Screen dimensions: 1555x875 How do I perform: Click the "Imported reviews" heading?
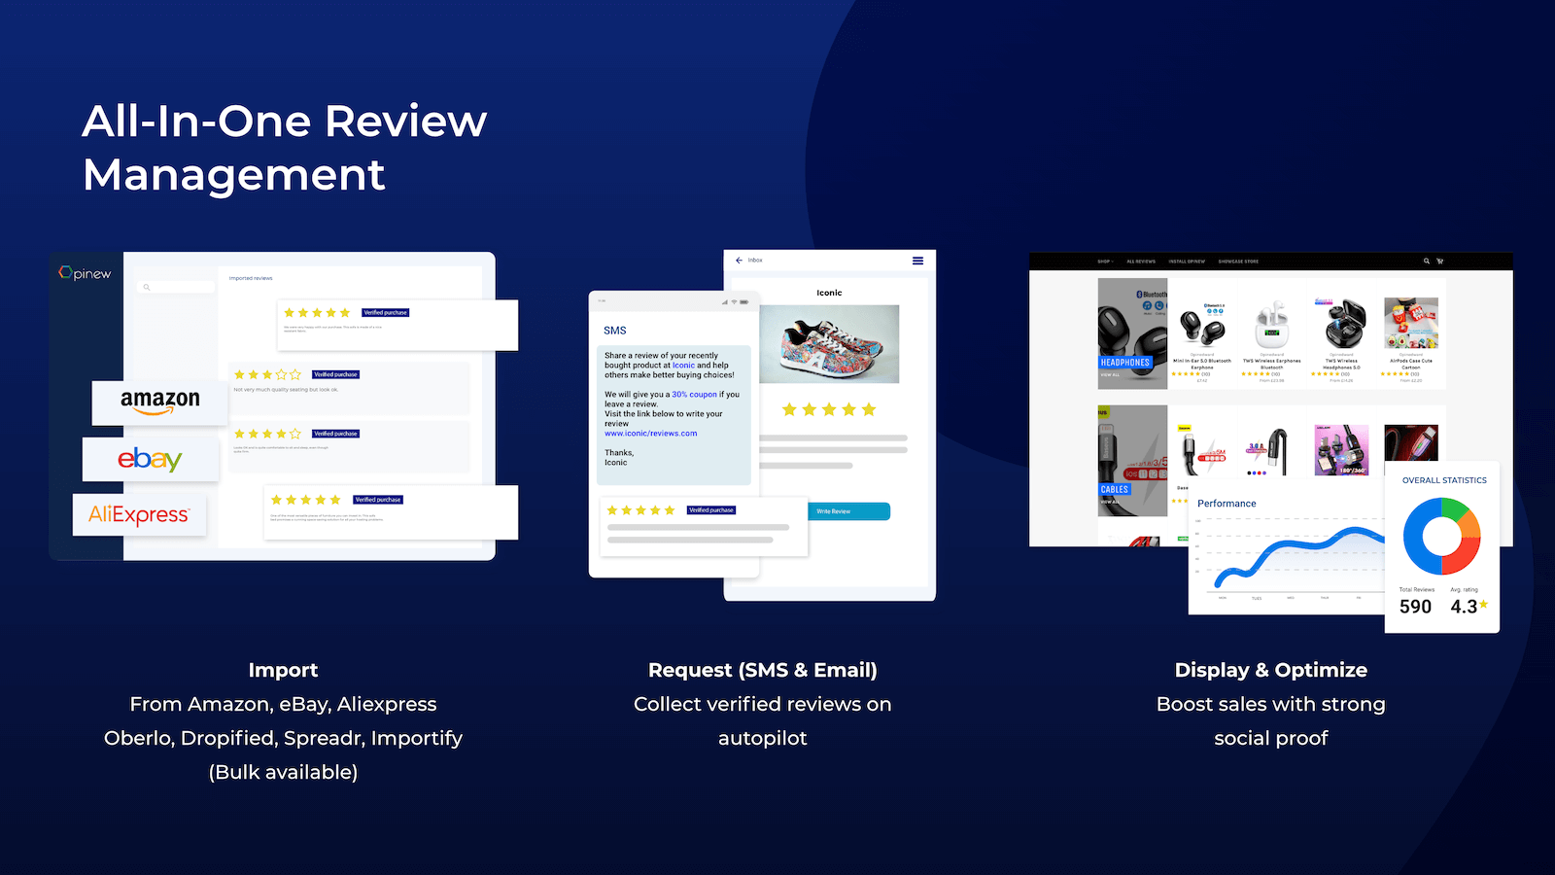pos(251,278)
